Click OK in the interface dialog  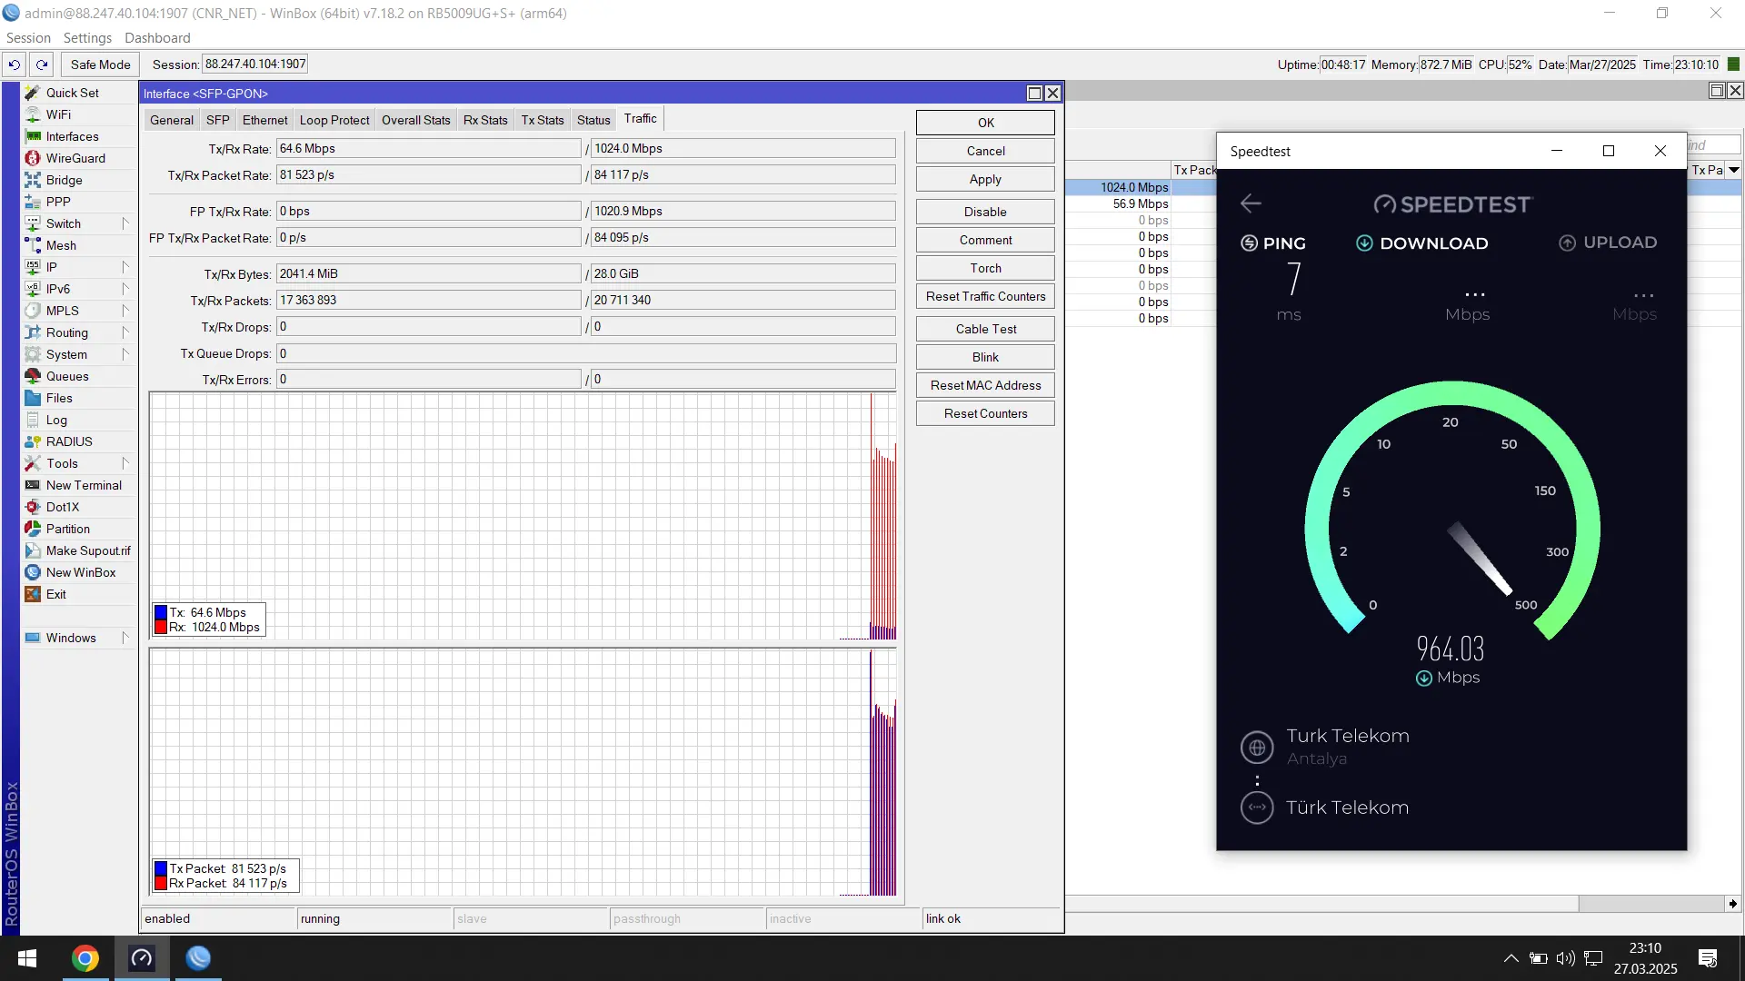(x=985, y=123)
